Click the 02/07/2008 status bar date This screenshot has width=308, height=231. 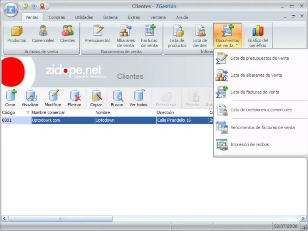(285, 226)
